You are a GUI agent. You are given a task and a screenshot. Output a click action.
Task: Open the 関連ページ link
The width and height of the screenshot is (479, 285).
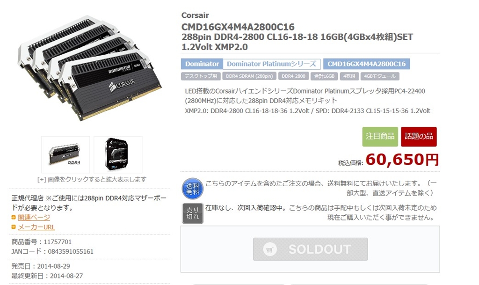[x=34, y=217]
